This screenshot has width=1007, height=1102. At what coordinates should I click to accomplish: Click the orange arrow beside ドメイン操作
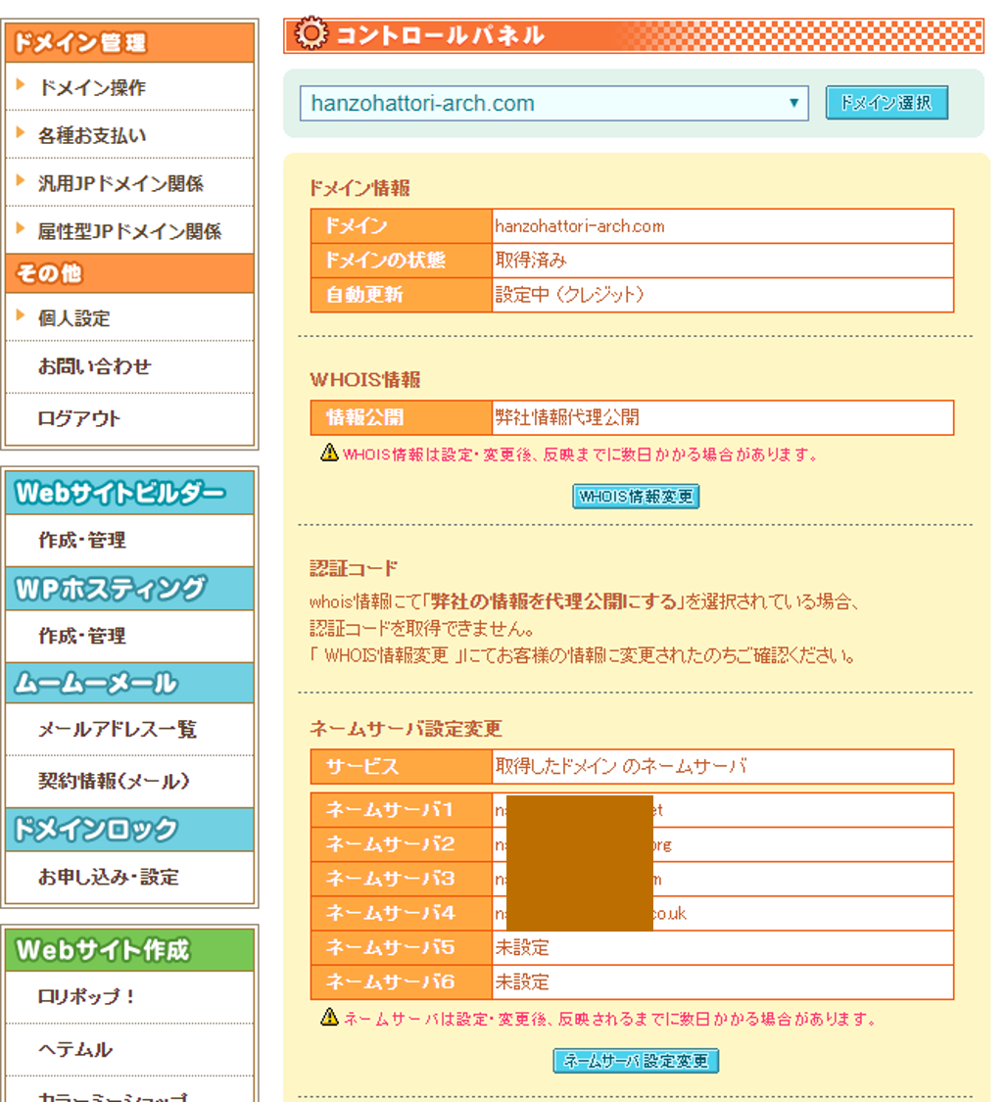19,85
